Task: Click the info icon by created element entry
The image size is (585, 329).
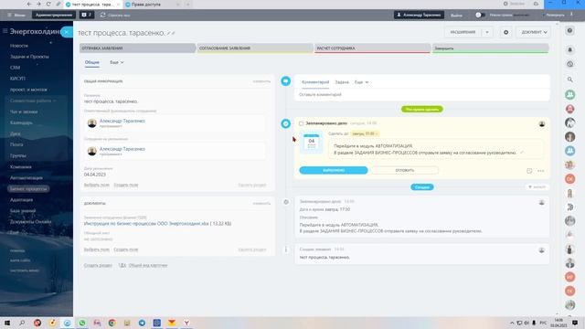Action: 286,249
